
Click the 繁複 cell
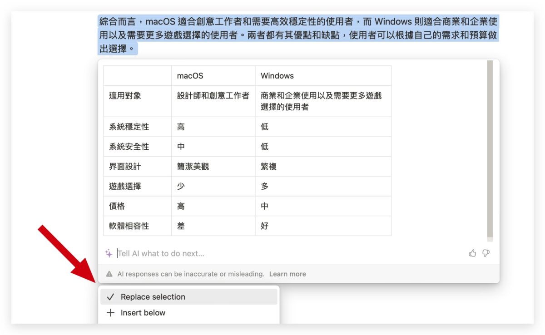pyautogui.click(x=323, y=167)
